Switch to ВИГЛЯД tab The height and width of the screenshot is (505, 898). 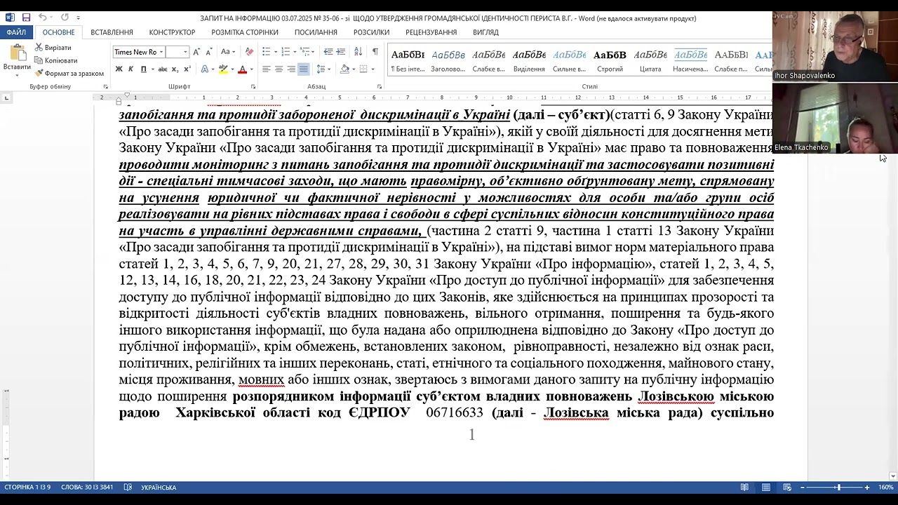pos(485,32)
